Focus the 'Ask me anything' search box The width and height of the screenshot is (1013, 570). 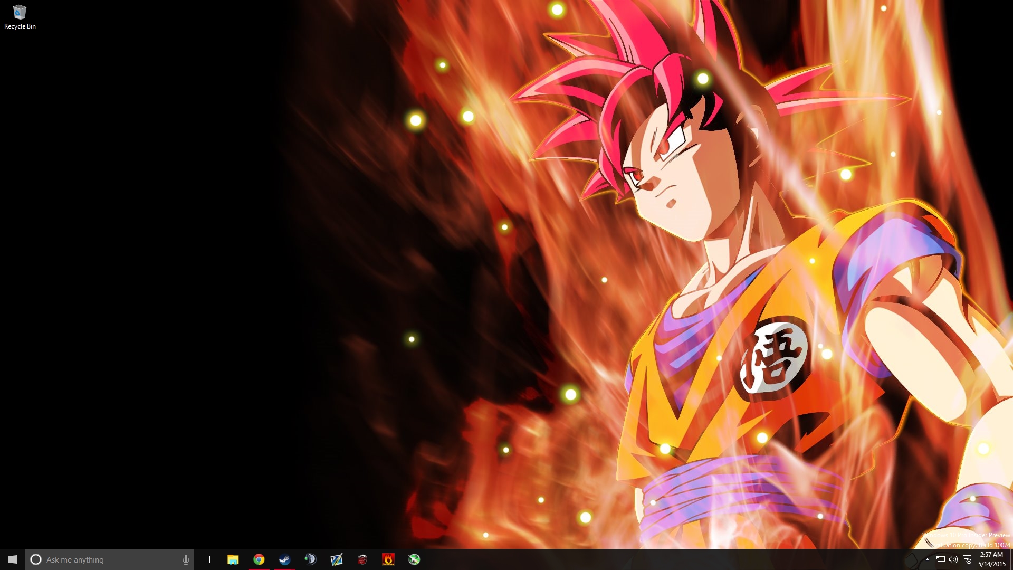point(110,559)
